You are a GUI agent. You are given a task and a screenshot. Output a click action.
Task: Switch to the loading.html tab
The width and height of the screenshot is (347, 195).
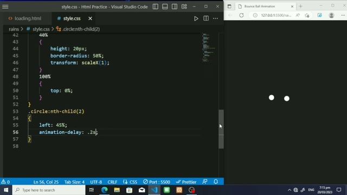(25, 18)
